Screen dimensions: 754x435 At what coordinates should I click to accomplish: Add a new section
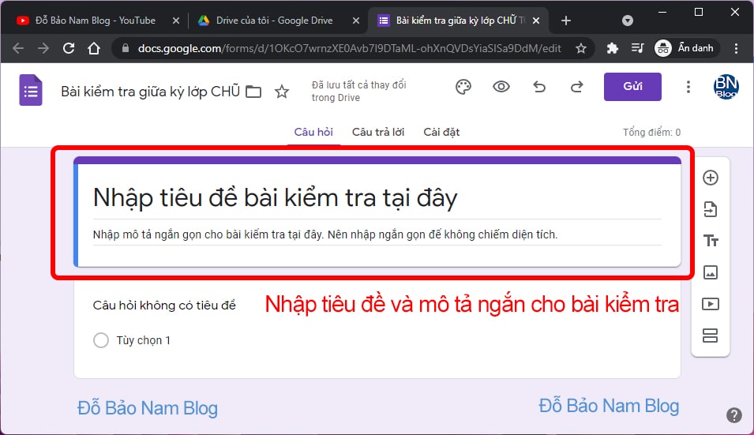711,336
